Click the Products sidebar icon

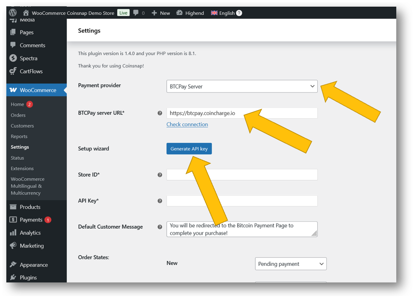tap(13, 207)
